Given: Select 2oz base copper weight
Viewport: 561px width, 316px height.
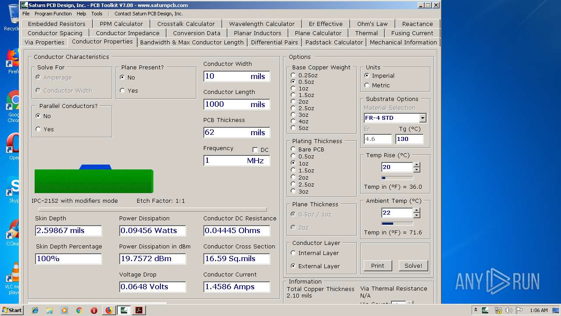Looking at the screenshot, I should 300,101.
